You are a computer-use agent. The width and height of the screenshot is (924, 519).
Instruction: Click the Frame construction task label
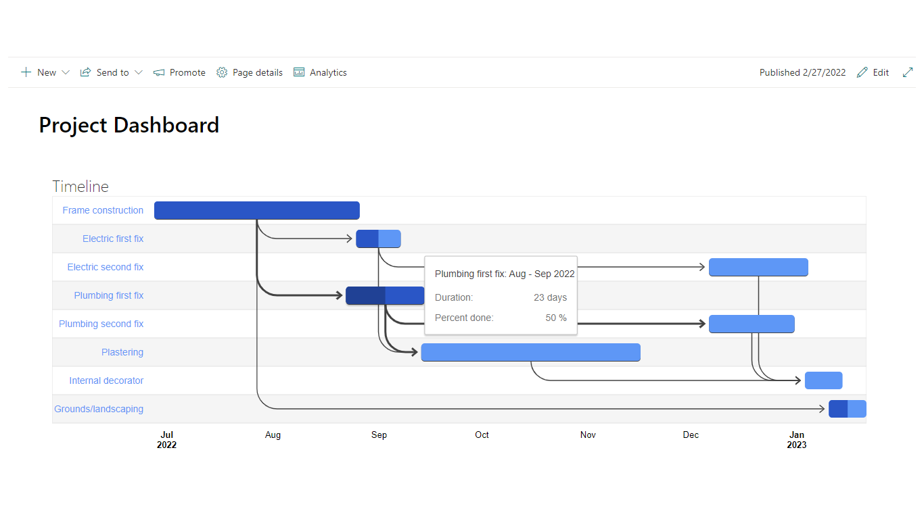[103, 210]
